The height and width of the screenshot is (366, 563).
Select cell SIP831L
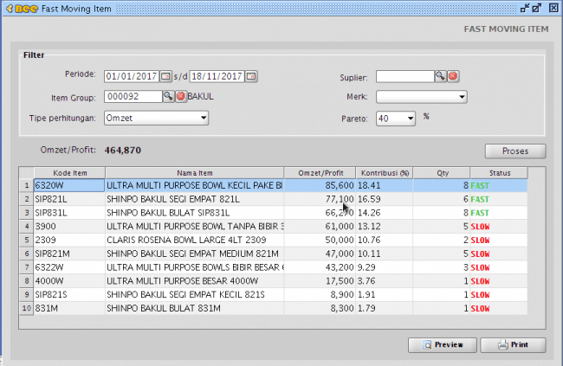69,213
